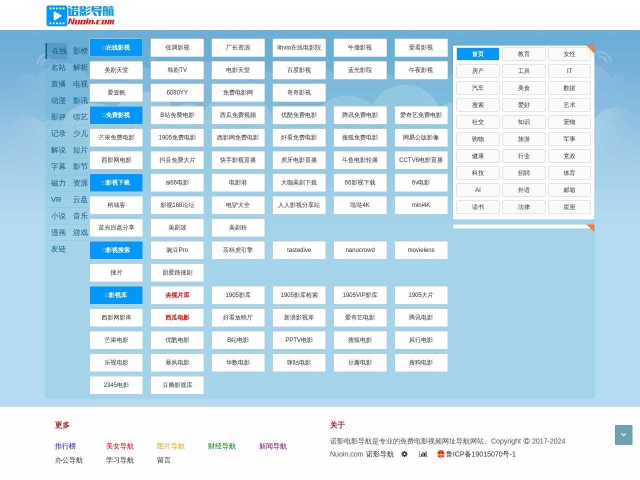Screen dimensions: 640x480
Task: Go to the 办公导航 footer link
Action: click(69, 460)
